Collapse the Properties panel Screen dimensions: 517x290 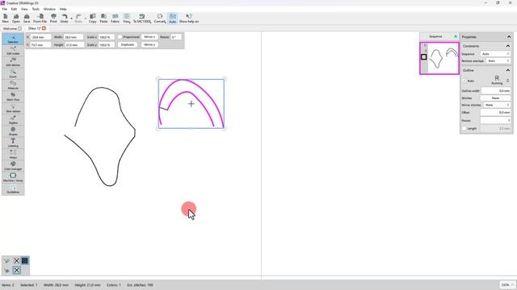(x=509, y=37)
